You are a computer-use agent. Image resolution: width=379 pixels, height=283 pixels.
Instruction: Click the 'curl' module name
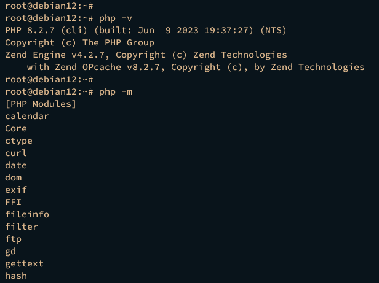16,153
